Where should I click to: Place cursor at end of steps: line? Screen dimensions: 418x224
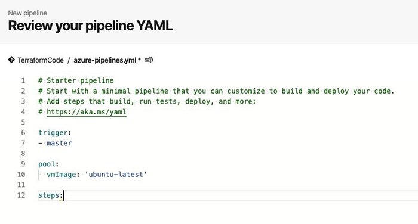(x=64, y=195)
